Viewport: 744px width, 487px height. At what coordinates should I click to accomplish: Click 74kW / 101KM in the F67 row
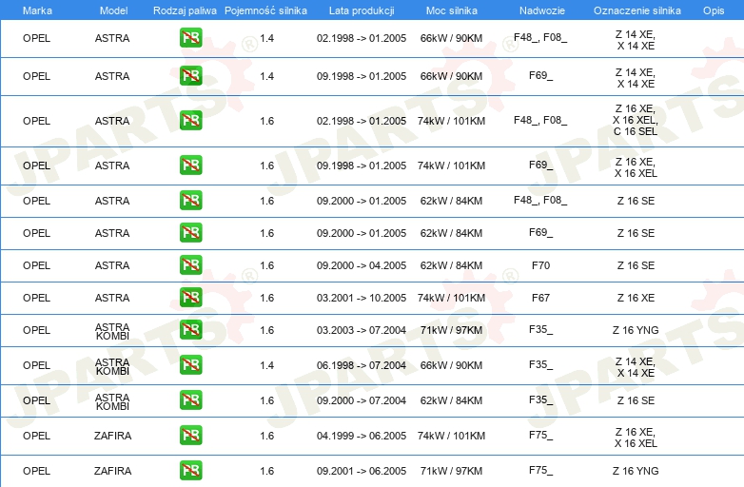(x=451, y=298)
